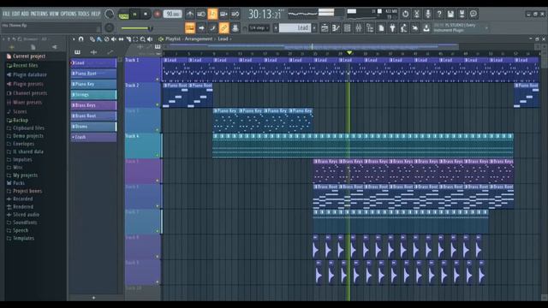Toggle the record button

coord(158,14)
